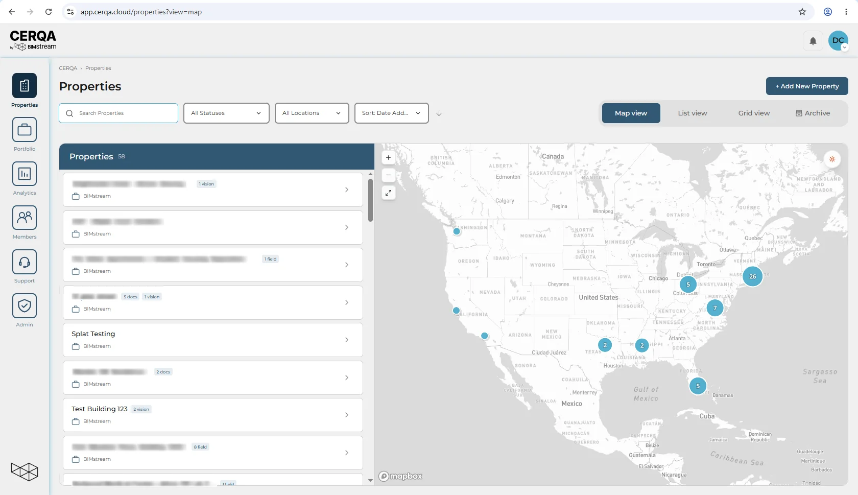Screen dimensions: 858x495
Task: Open the All Locations dropdown
Action: click(312, 113)
